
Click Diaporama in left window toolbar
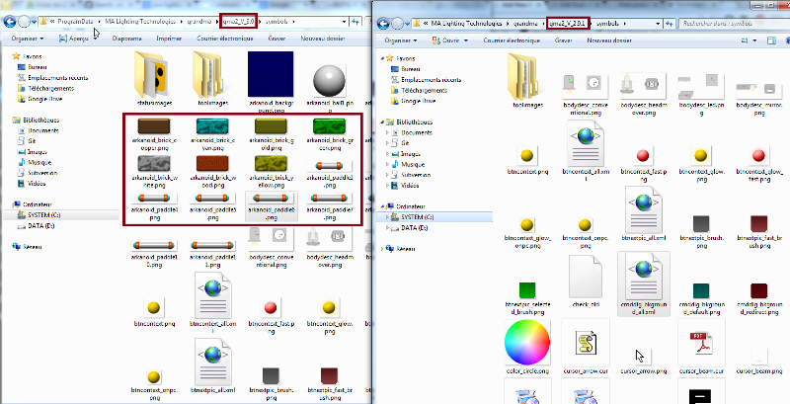[127, 39]
